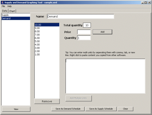Close the application window

click(x=149, y=3)
